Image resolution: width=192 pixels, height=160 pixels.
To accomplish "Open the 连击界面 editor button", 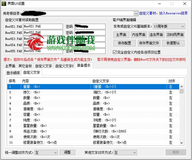I will pyautogui.click(x=156, y=35).
